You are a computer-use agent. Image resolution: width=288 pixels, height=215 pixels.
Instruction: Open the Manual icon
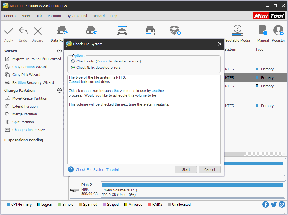pos(263,30)
